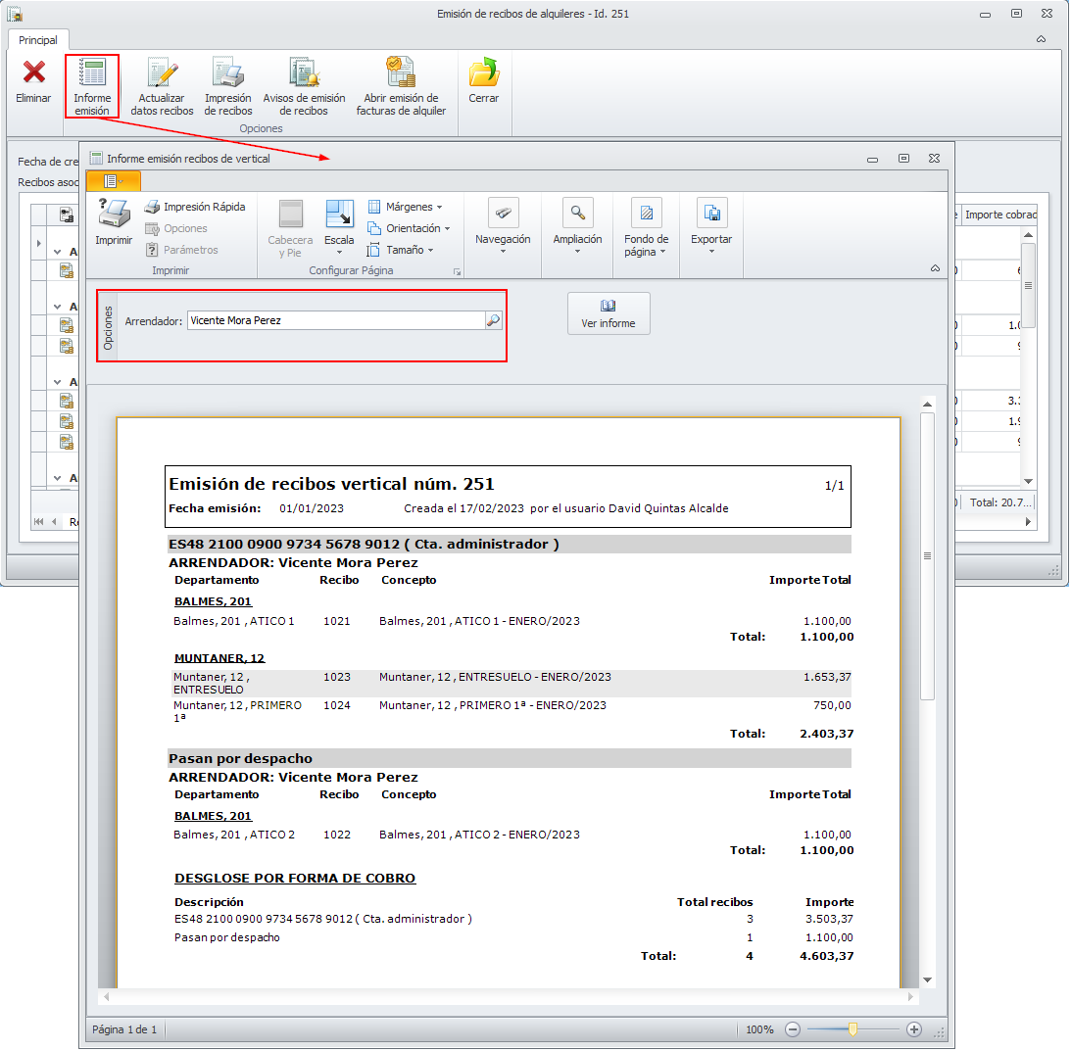Click the zoom in plus button
The height and width of the screenshot is (1051, 1071).
tap(914, 1029)
